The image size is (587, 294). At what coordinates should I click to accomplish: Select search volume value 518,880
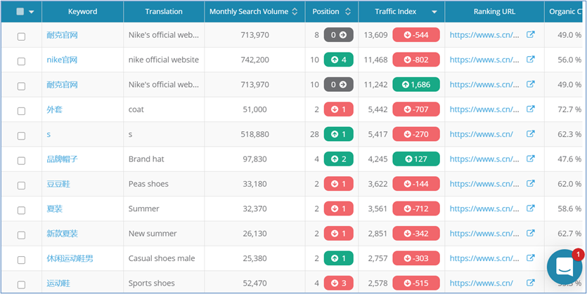(x=254, y=134)
